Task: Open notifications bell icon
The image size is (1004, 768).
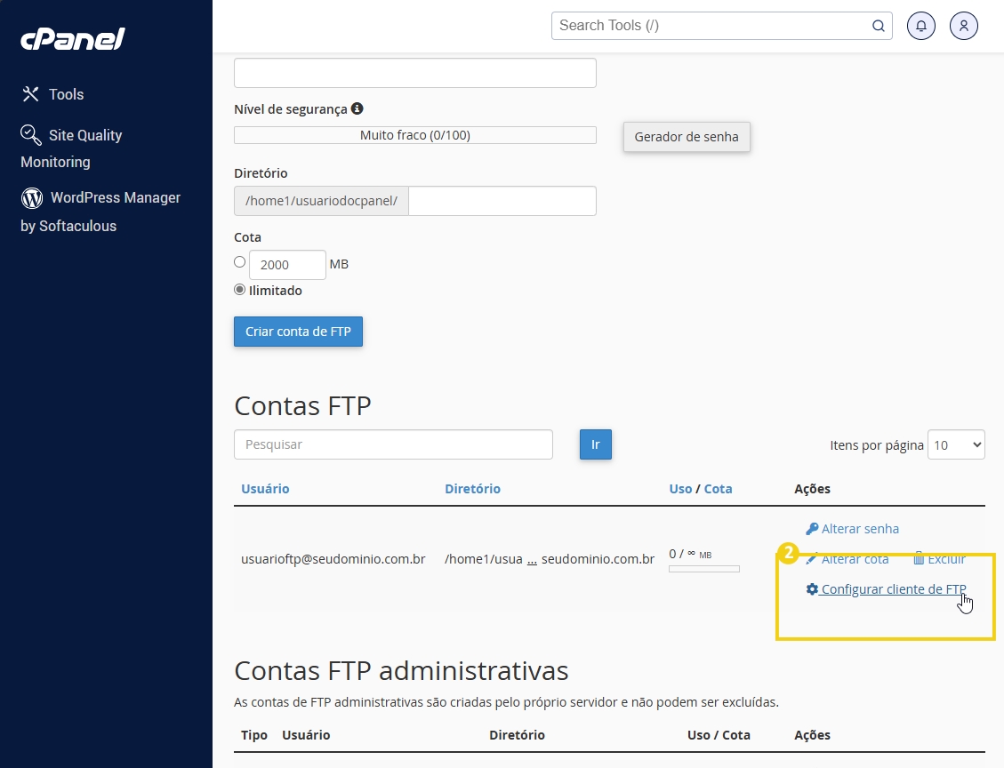Action: click(920, 26)
